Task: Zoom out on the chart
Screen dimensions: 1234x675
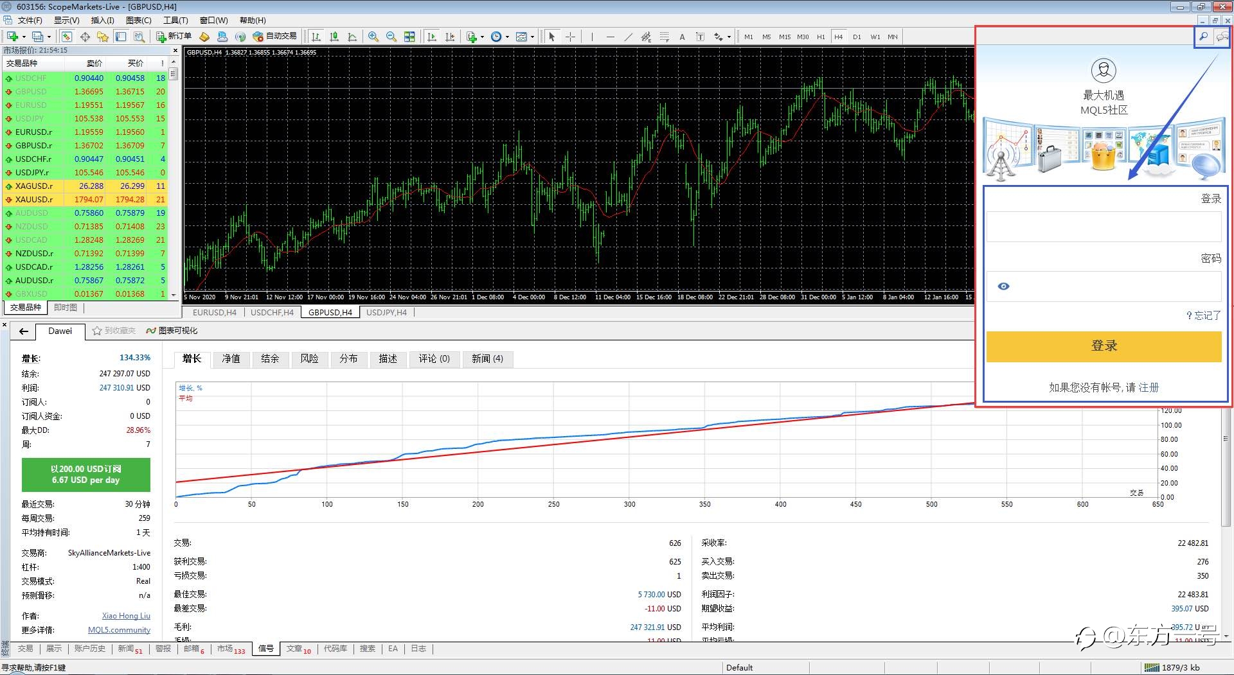Action: click(x=391, y=37)
